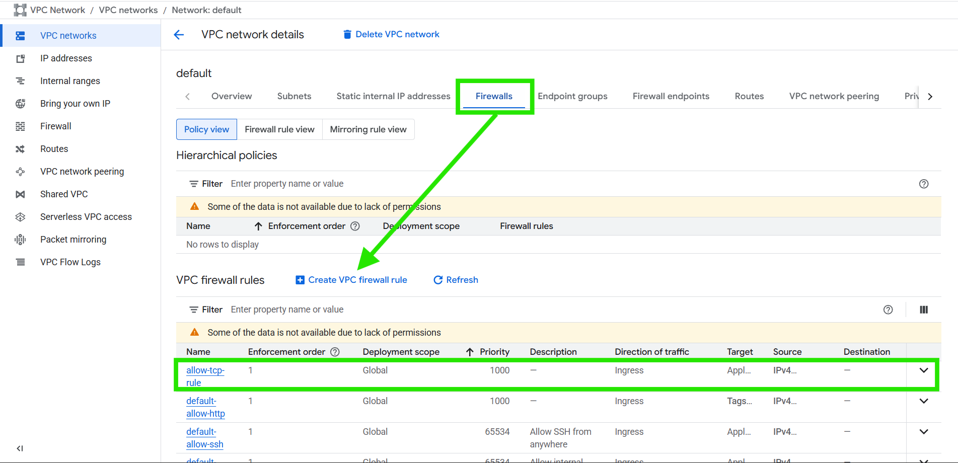Viewport: 958px width, 463px height.
Task: Expand the default-allow-http row
Action: (923, 401)
